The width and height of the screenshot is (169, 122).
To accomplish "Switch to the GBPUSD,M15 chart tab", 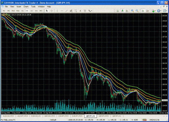I will [49, 116].
